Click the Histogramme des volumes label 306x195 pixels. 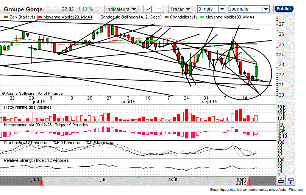click(28, 107)
